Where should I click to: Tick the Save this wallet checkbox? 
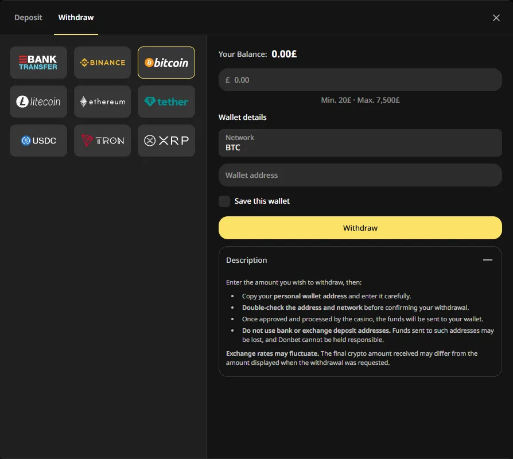point(224,201)
